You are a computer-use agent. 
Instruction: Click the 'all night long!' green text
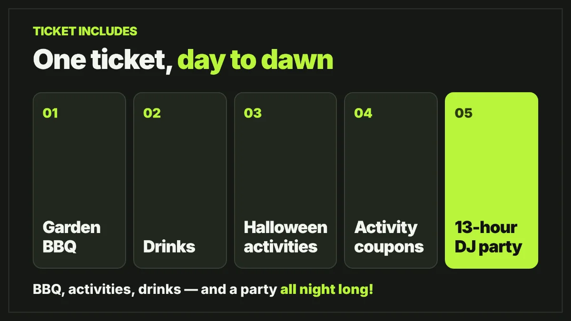point(327,290)
